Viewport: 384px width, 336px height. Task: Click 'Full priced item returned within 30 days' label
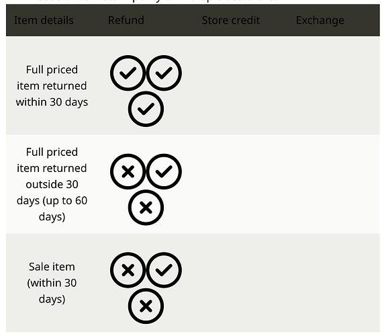point(52,86)
